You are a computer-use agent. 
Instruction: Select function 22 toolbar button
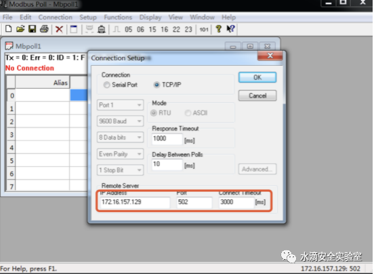[x=176, y=29]
